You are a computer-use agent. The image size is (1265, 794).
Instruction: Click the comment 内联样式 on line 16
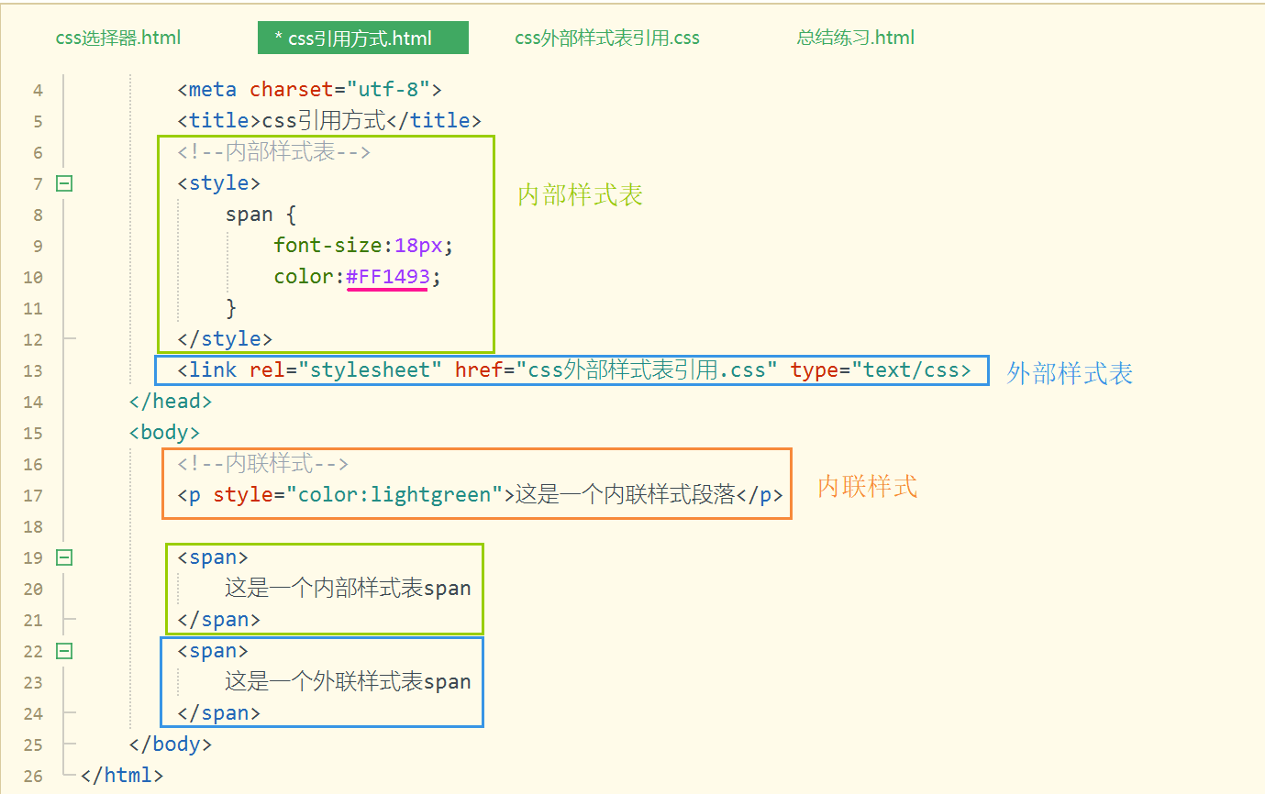click(263, 463)
